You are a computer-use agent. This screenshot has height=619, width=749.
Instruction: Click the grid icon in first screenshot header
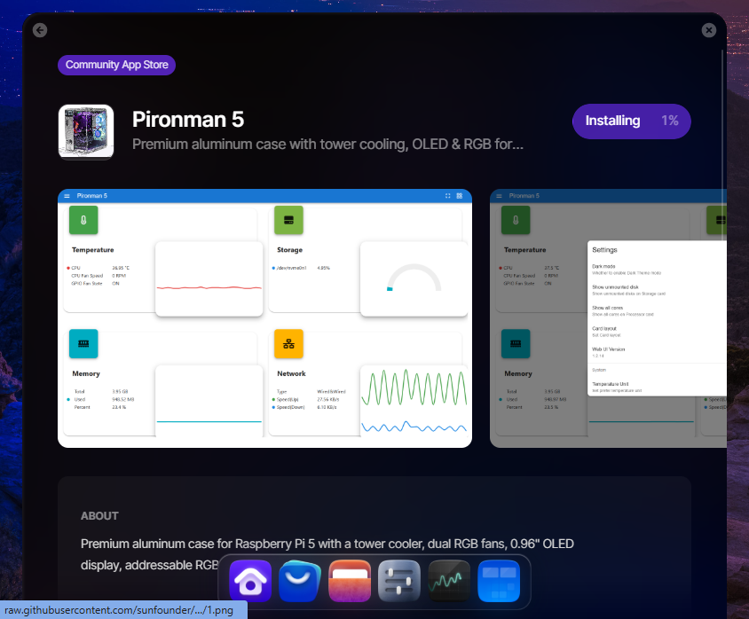click(x=460, y=196)
